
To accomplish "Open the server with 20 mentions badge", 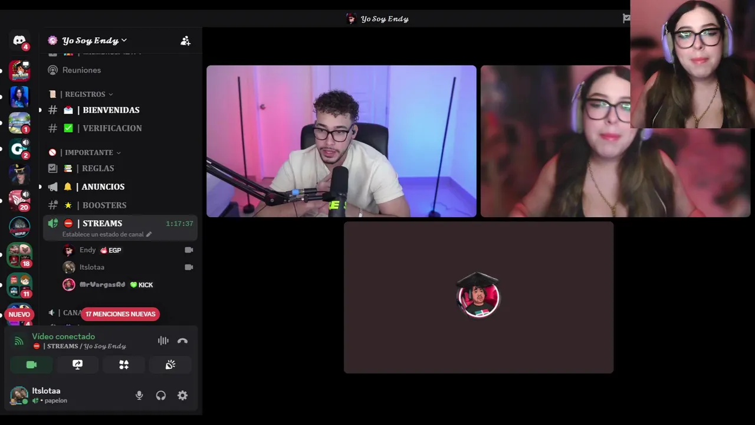I will [19, 200].
